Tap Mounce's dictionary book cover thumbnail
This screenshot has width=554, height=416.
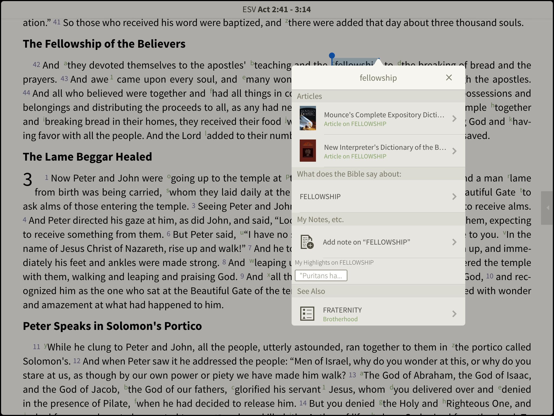pos(308,118)
